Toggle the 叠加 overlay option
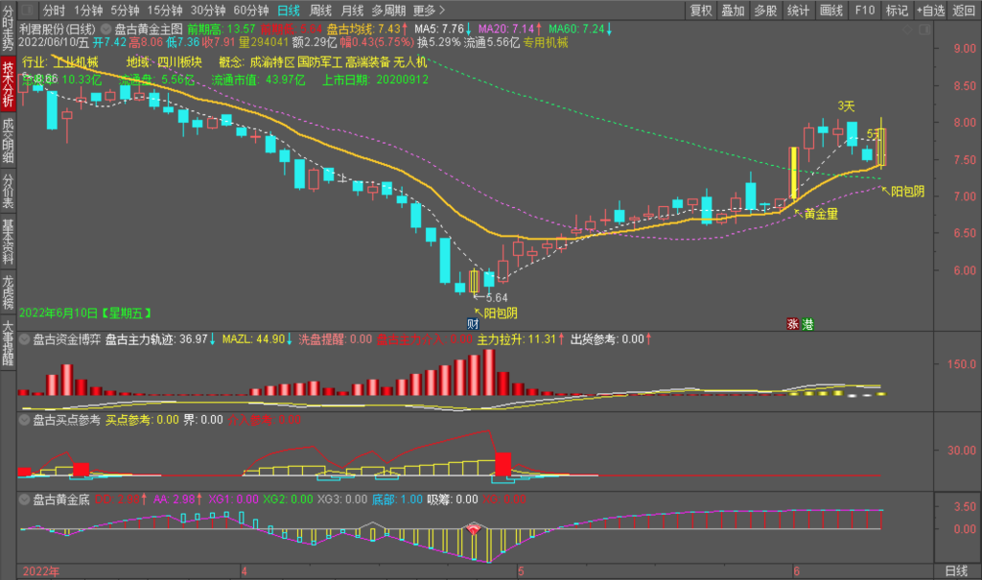982x580 pixels. tap(733, 11)
